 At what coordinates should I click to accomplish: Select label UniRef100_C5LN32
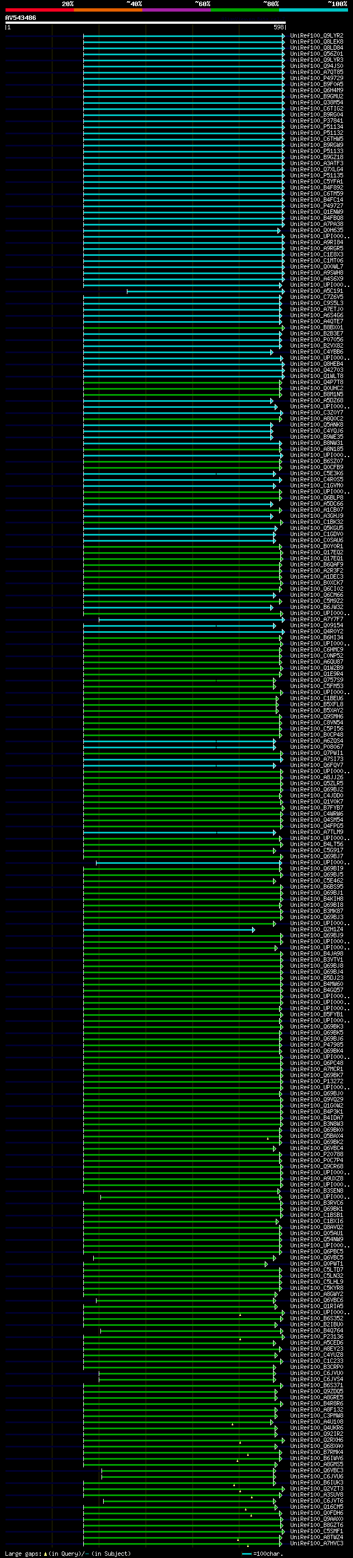click(x=317, y=1276)
